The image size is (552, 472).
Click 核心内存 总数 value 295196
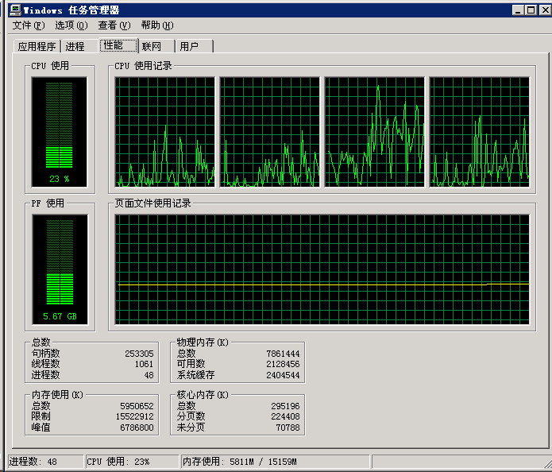click(x=285, y=406)
